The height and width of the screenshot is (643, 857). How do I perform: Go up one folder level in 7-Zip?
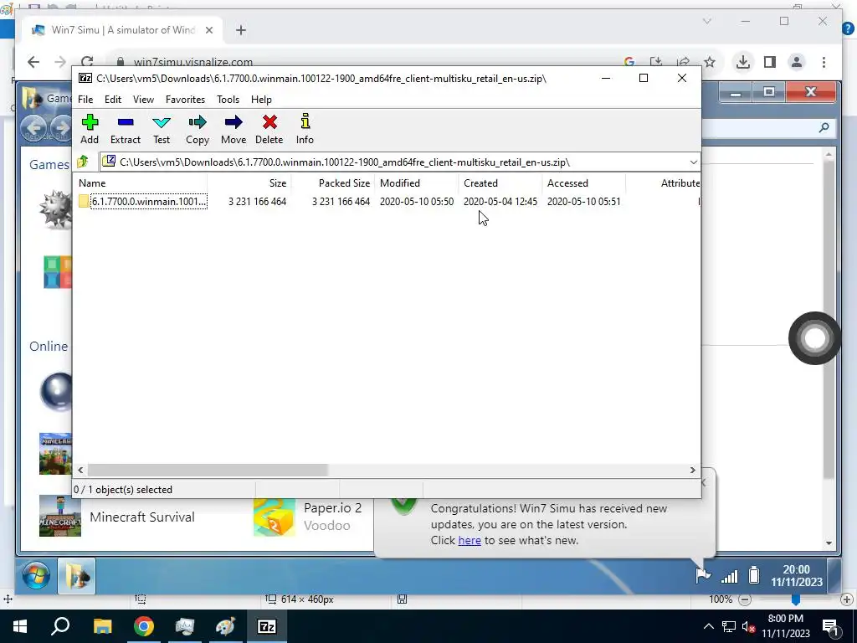83,162
